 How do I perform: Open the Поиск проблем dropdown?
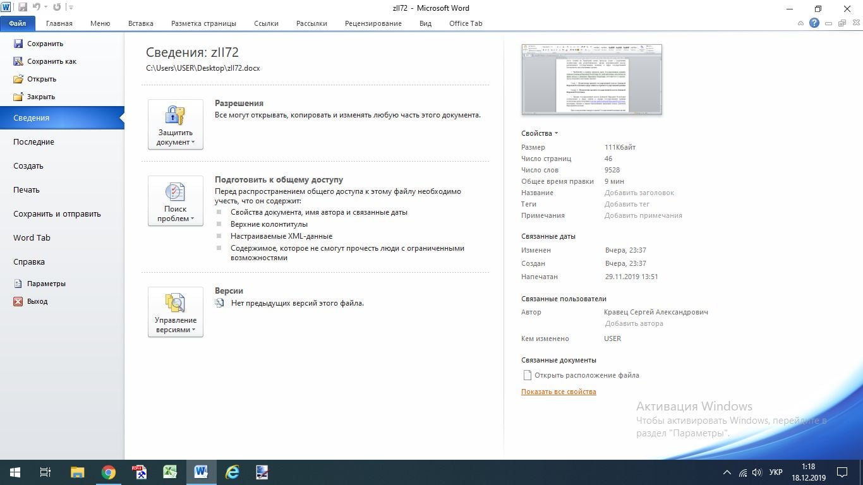tap(176, 201)
